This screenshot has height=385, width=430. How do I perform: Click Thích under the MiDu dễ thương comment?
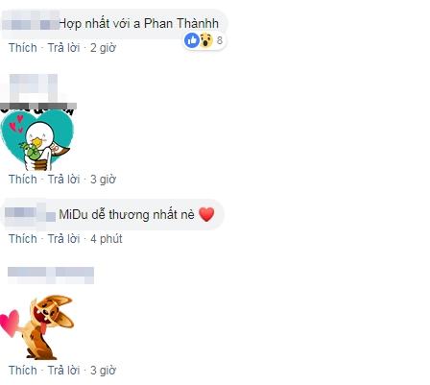pos(23,239)
